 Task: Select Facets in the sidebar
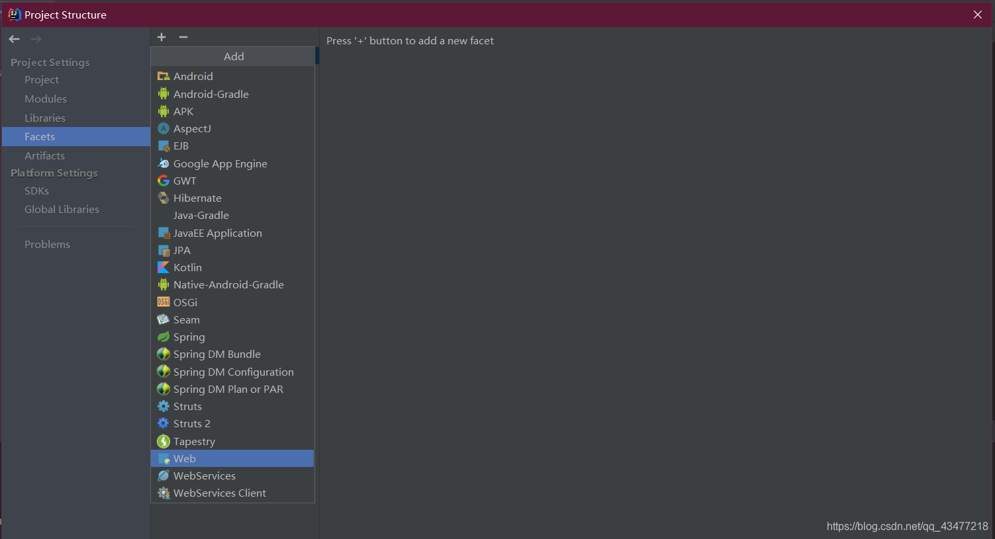76,136
